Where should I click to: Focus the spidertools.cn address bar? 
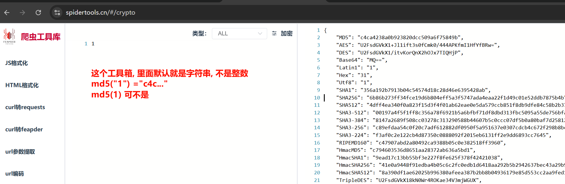coord(101,13)
